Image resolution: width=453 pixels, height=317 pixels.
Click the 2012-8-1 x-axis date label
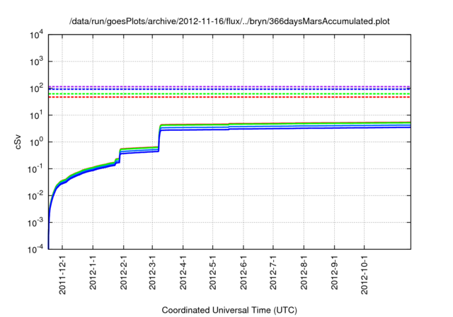304,272
